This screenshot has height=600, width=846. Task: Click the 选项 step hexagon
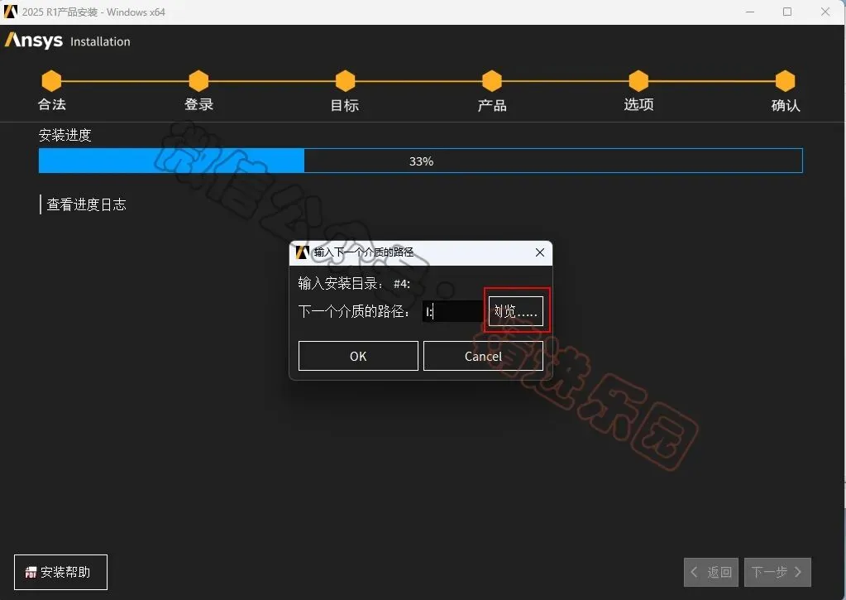[638, 81]
